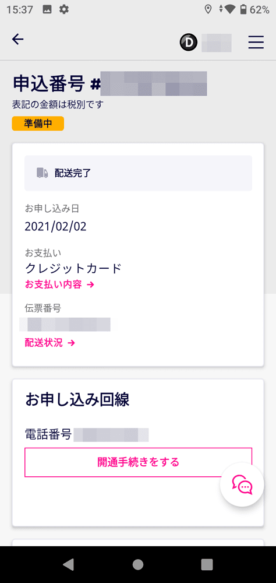Open the 配送状況 link
Image resolution: width=276 pixels, height=583 pixels.
tap(50, 343)
